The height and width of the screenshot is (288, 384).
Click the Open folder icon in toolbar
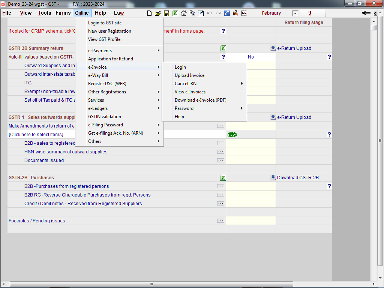[x=157, y=13]
